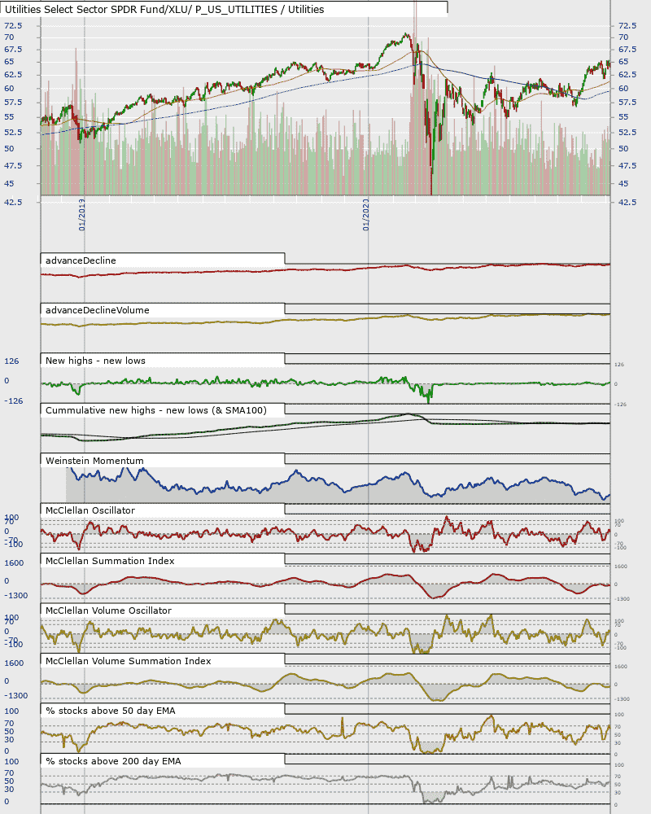Click the 'New highs - new lows' label
Screen dimensions: 651x814
[x=95, y=361]
